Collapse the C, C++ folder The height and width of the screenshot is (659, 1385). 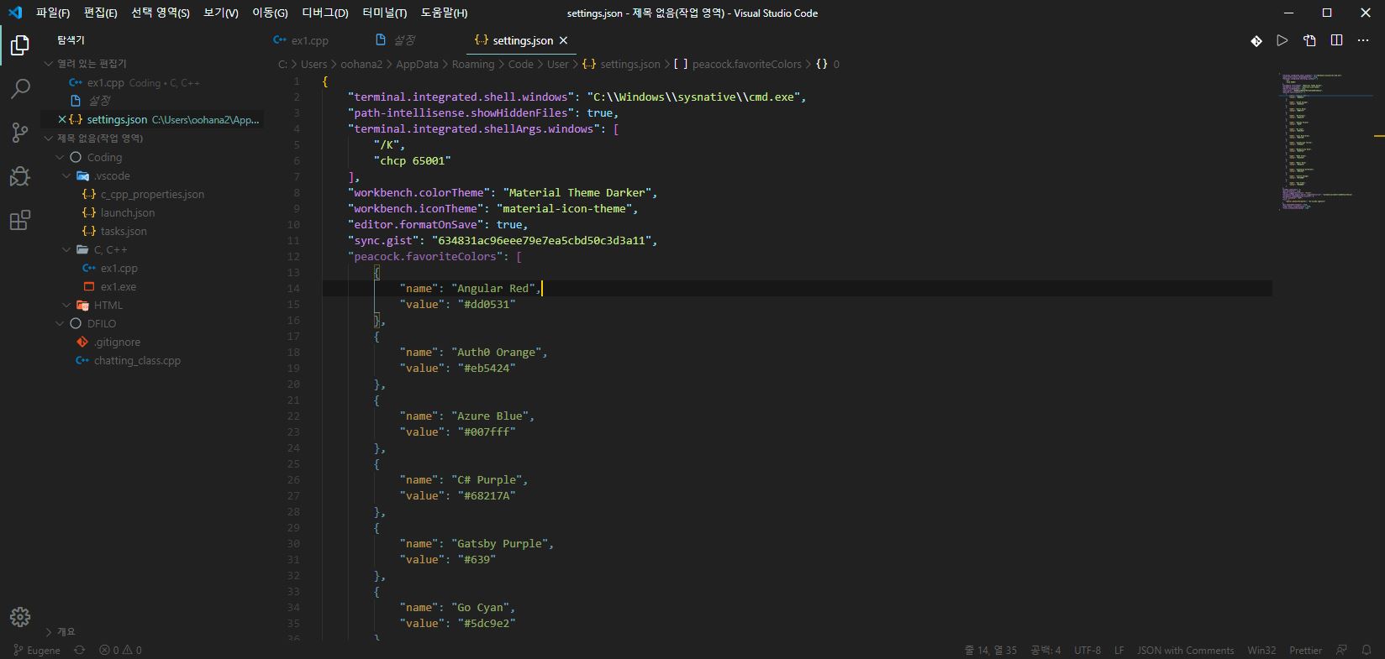point(110,250)
